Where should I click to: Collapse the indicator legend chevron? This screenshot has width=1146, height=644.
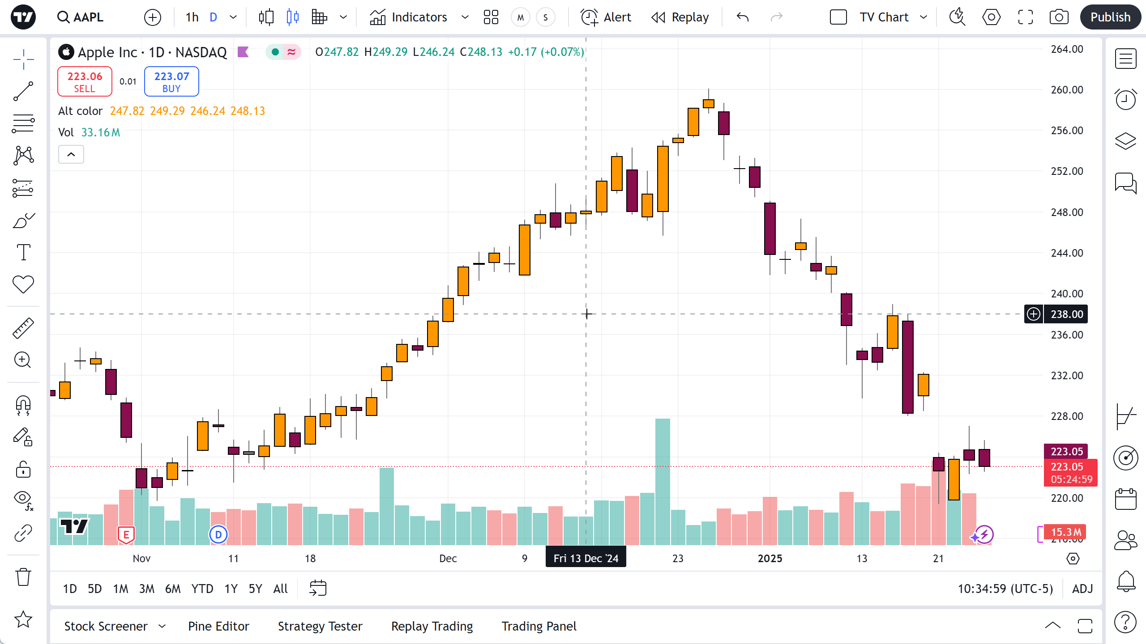(71, 155)
